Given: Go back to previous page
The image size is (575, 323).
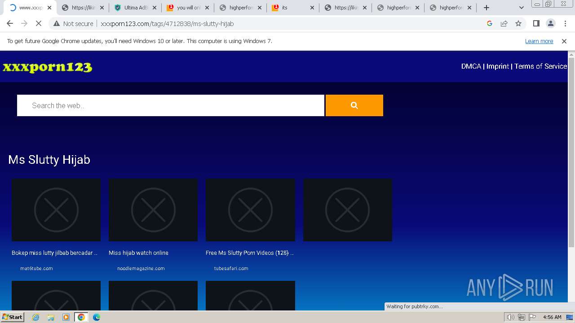Looking at the screenshot, I should (10, 23).
